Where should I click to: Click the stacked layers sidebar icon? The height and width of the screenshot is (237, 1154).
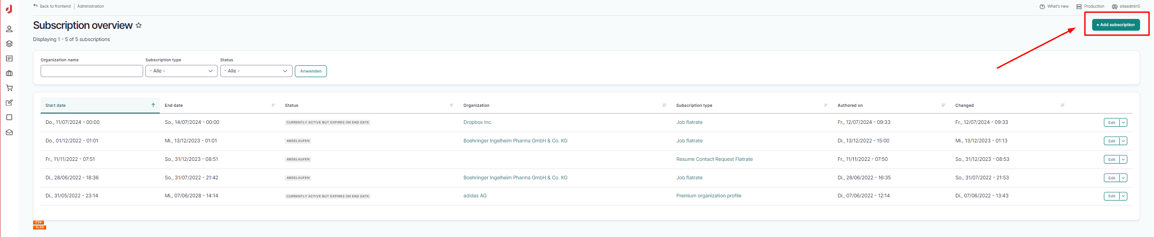pos(9,44)
